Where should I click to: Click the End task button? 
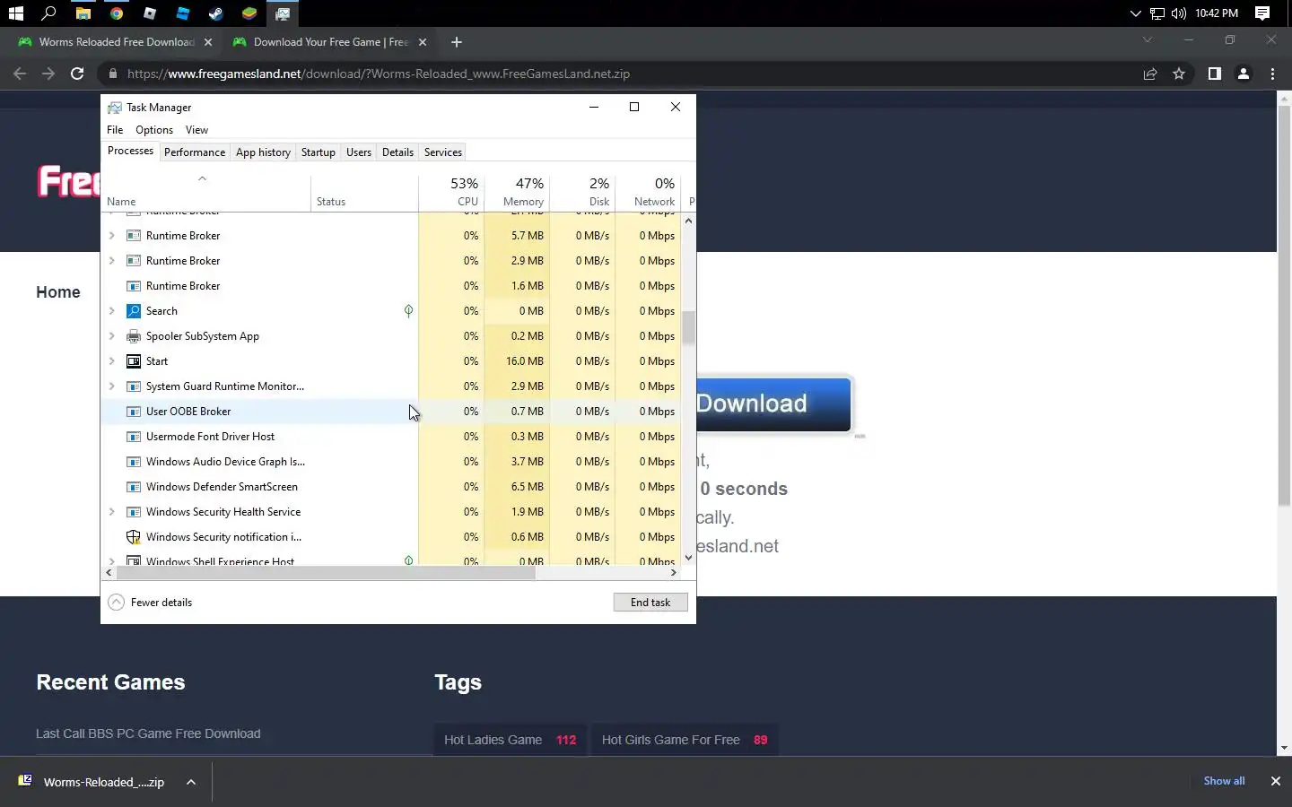(650, 603)
